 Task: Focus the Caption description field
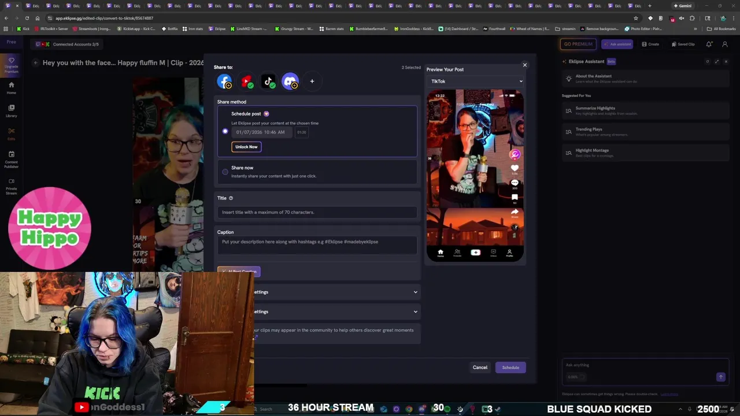click(x=317, y=245)
